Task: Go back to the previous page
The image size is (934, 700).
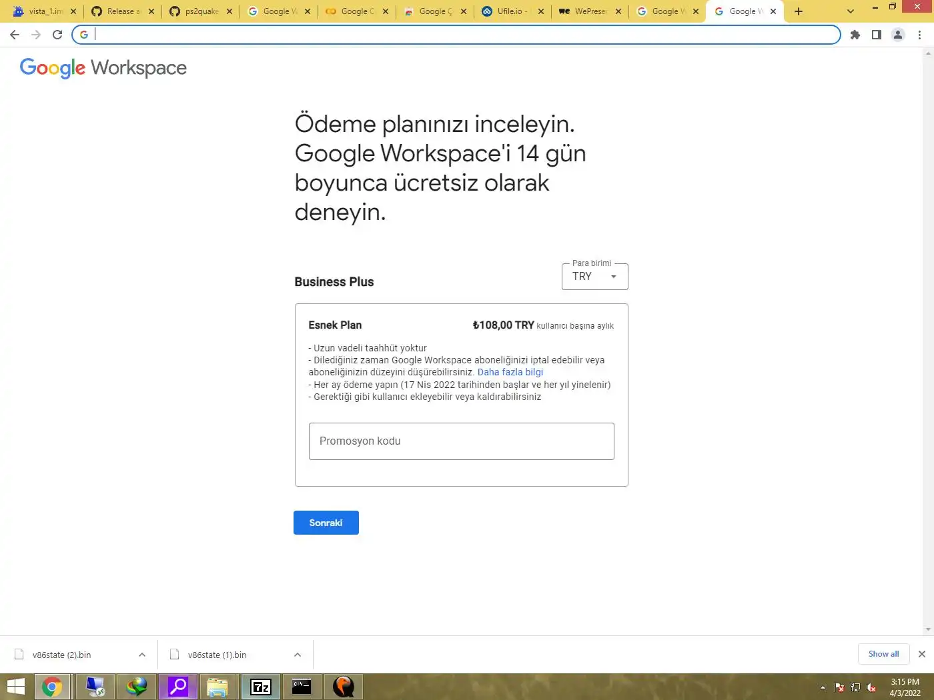Action: 15,35
